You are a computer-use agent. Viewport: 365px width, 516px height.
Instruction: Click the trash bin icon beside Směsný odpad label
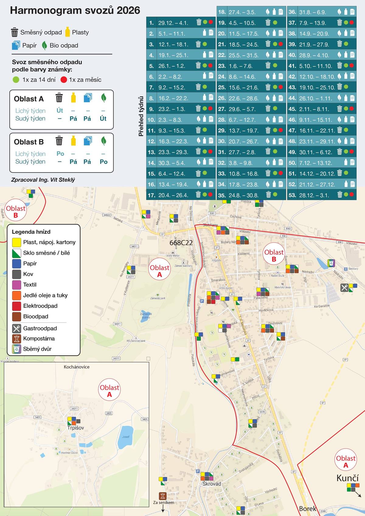click(15, 32)
